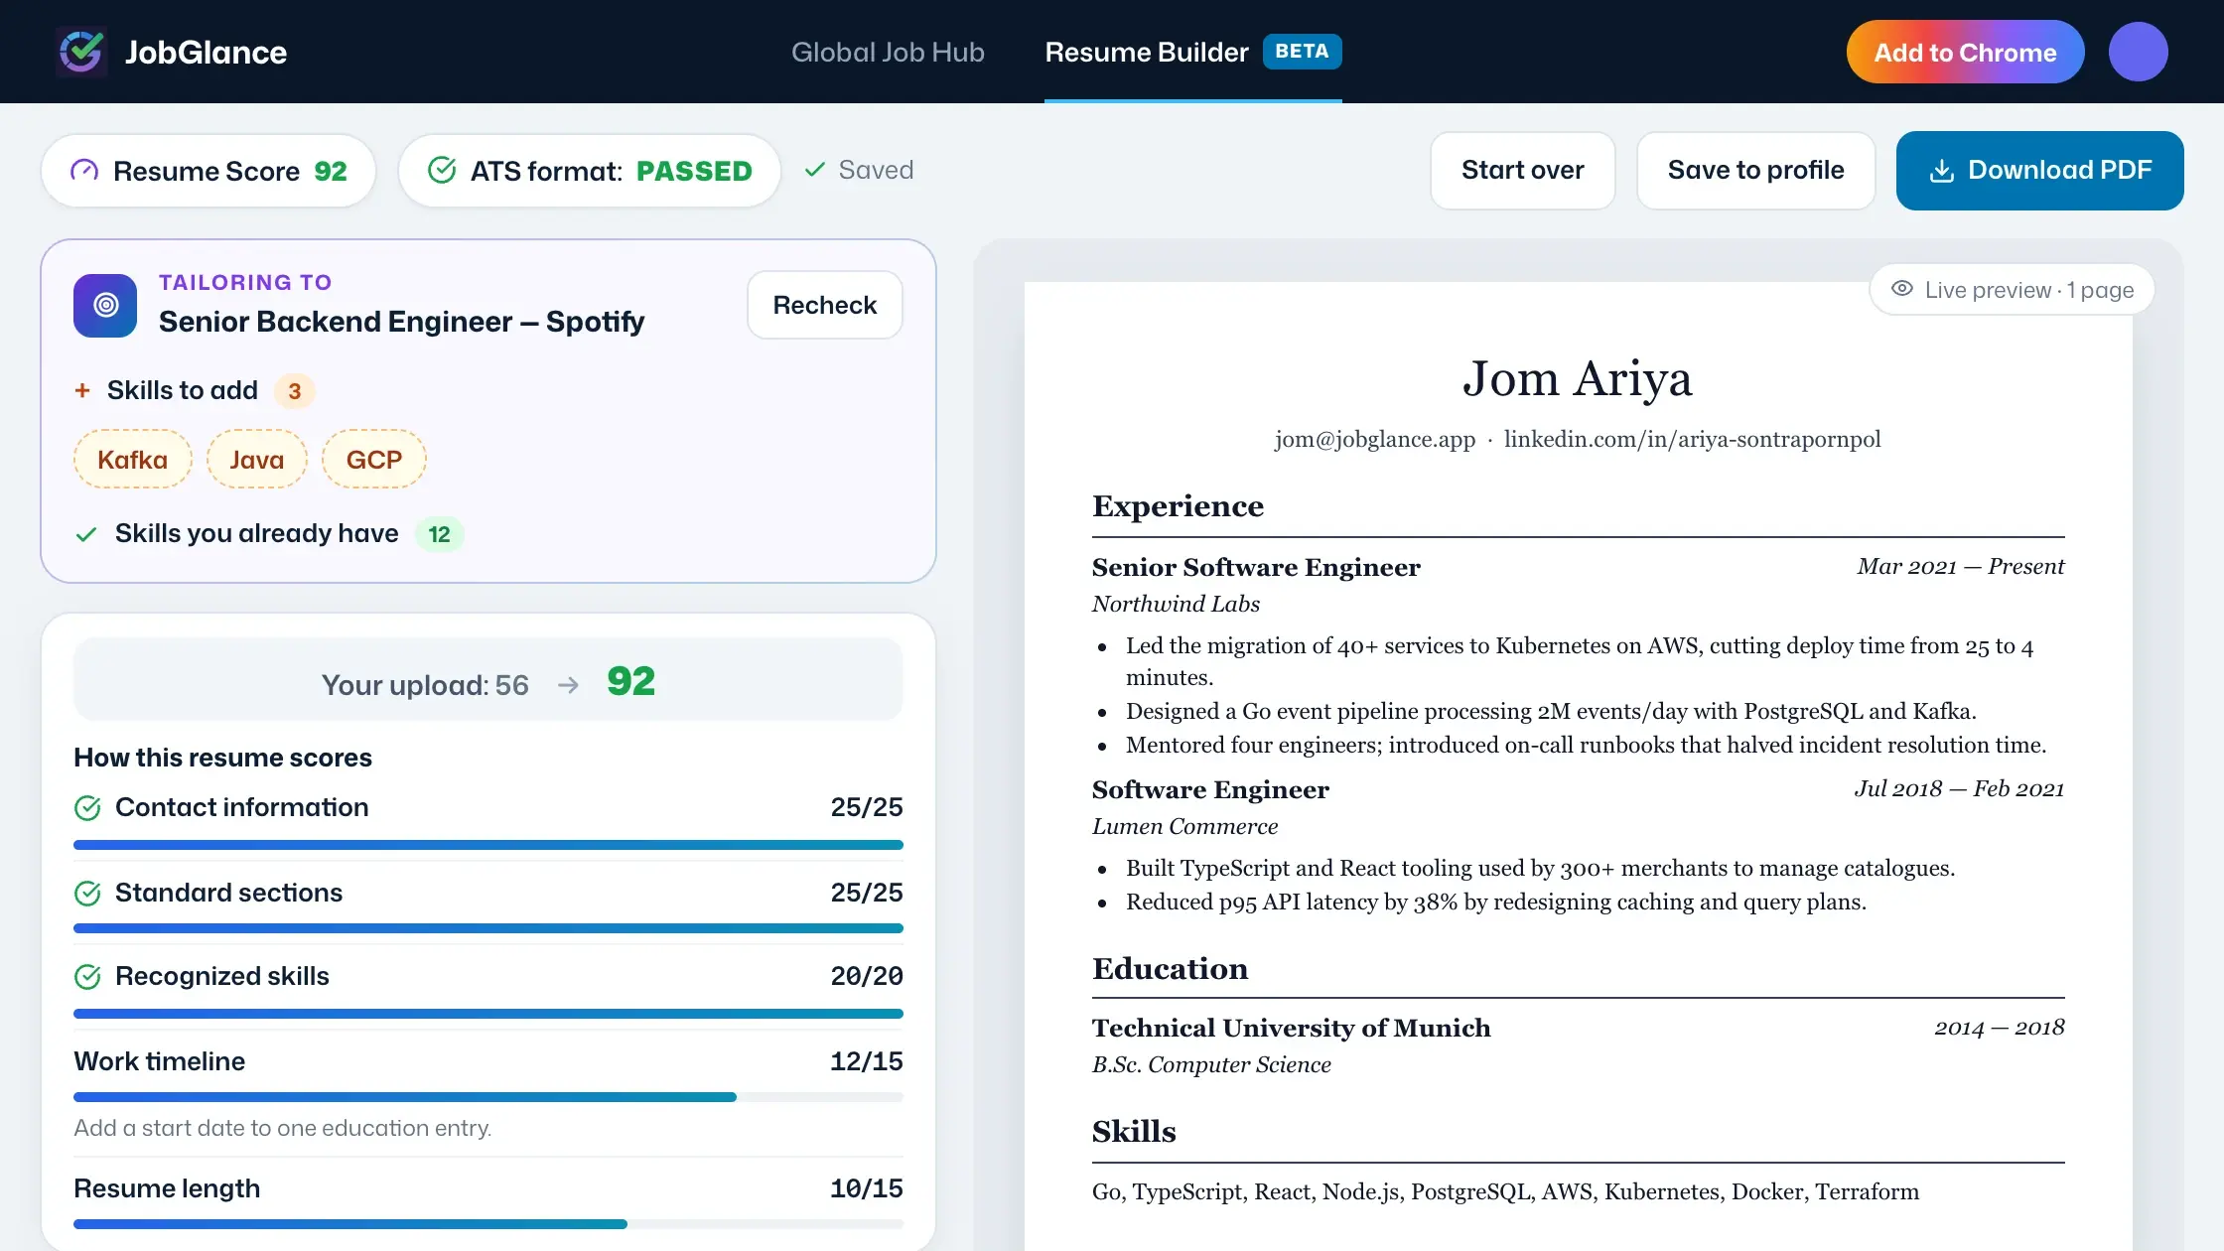Expand Skills to add section
2224x1251 pixels.
(194, 390)
